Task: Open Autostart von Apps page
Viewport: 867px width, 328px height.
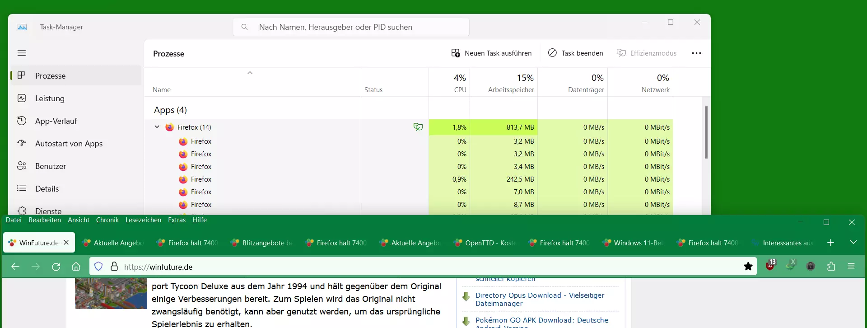Action: tap(76, 143)
